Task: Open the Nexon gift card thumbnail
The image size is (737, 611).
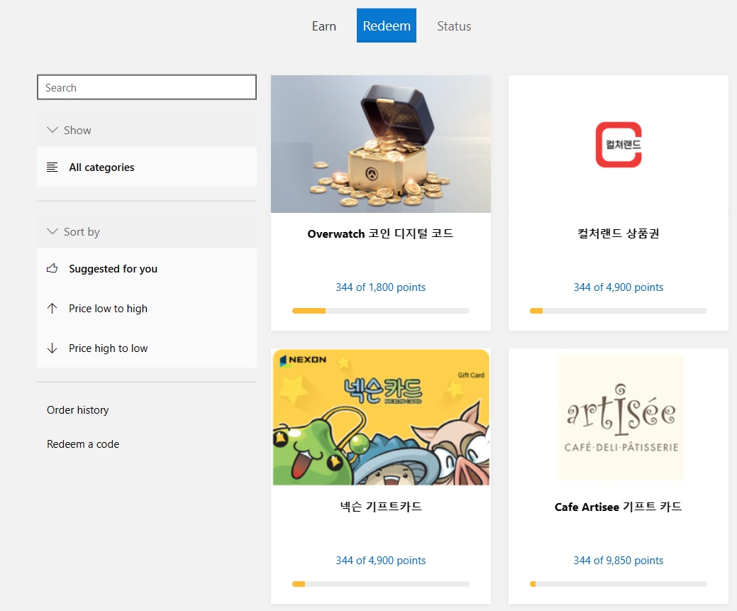Action: click(381, 417)
